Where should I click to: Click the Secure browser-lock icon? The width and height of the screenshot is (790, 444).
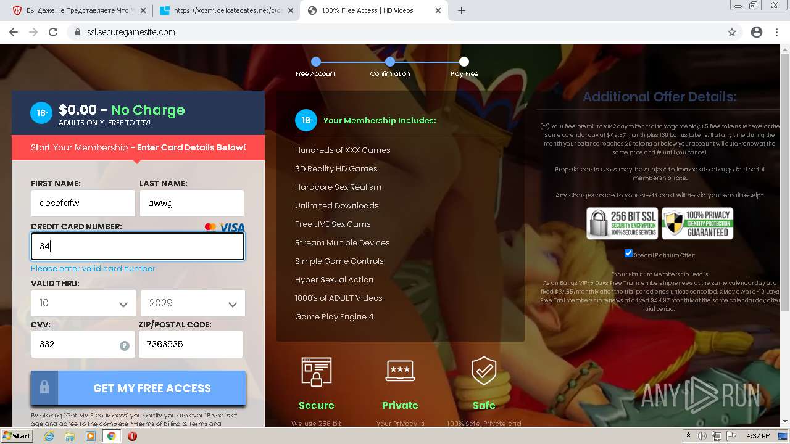click(x=317, y=372)
